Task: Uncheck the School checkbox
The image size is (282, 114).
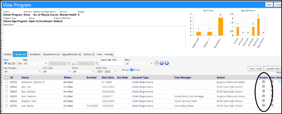Action: [x=131, y=70]
